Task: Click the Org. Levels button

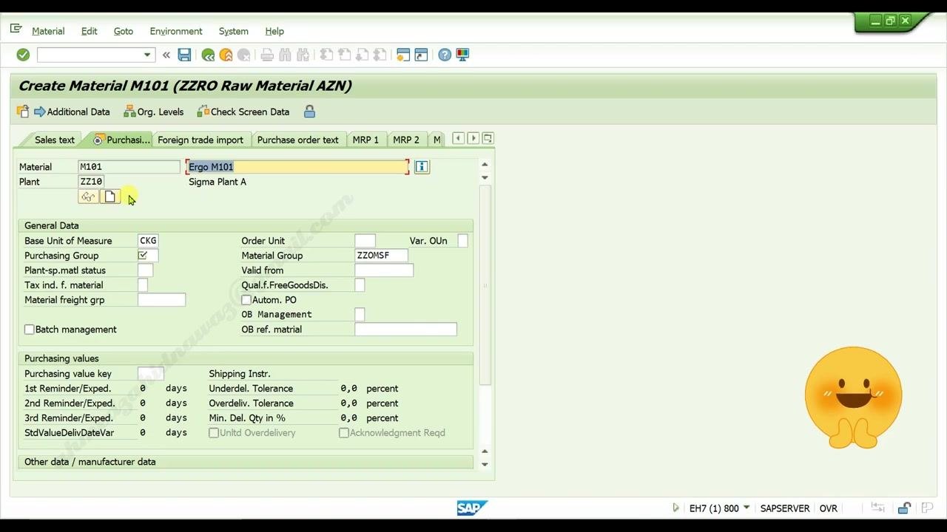Action: tap(154, 112)
